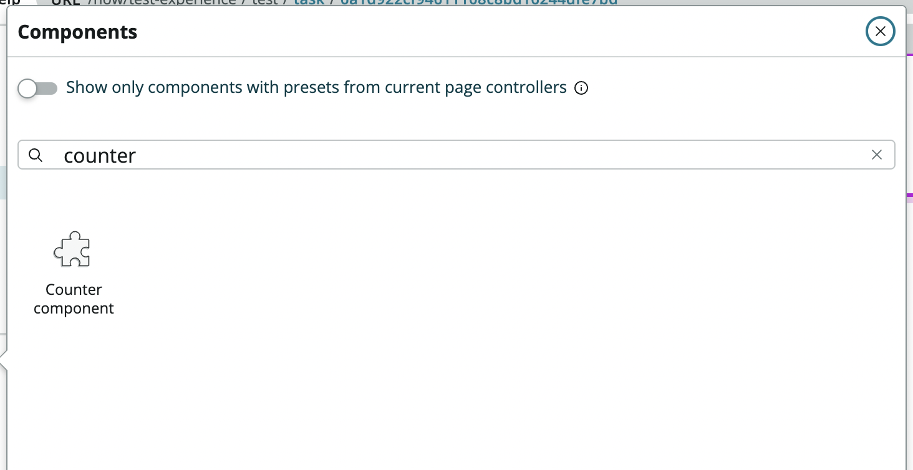913x470 pixels.
Task: Click the magnifying glass search icon
Action: coord(36,155)
